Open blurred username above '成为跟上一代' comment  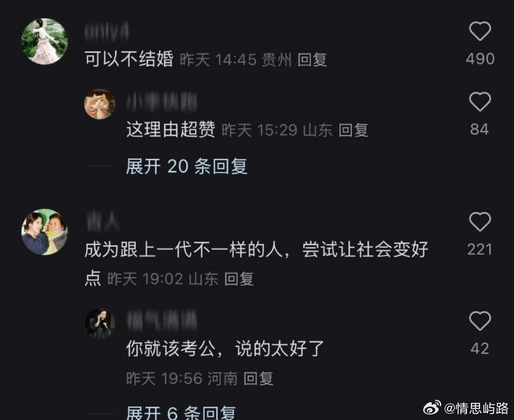103,221
